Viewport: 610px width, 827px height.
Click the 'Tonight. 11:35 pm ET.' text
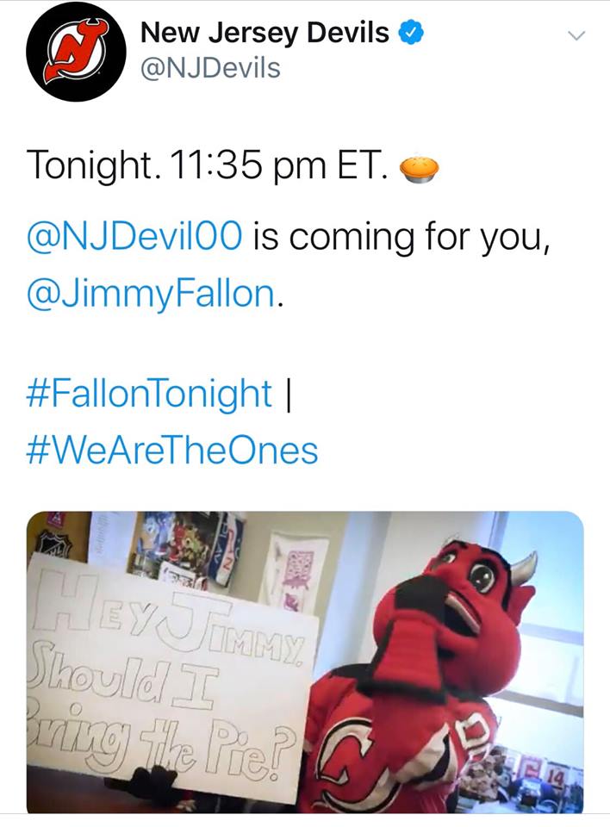[204, 165]
